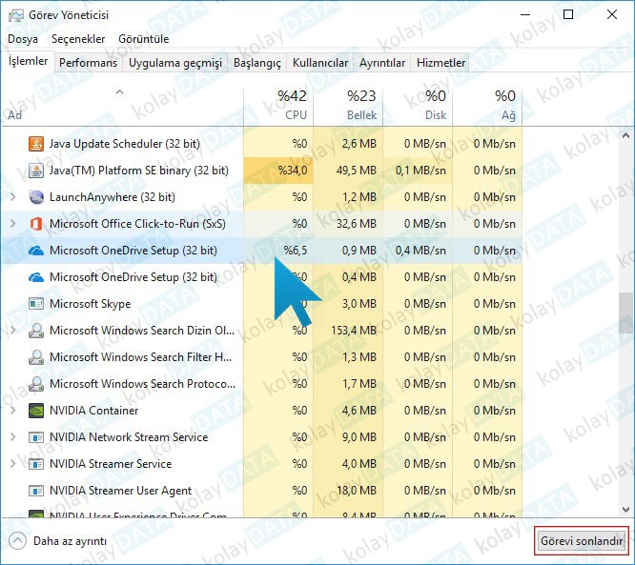This screenshot has width=635, height=565.
Task: Click the 32,6 MB memory value
Action: pyautogui.click(x=357, y=224)
